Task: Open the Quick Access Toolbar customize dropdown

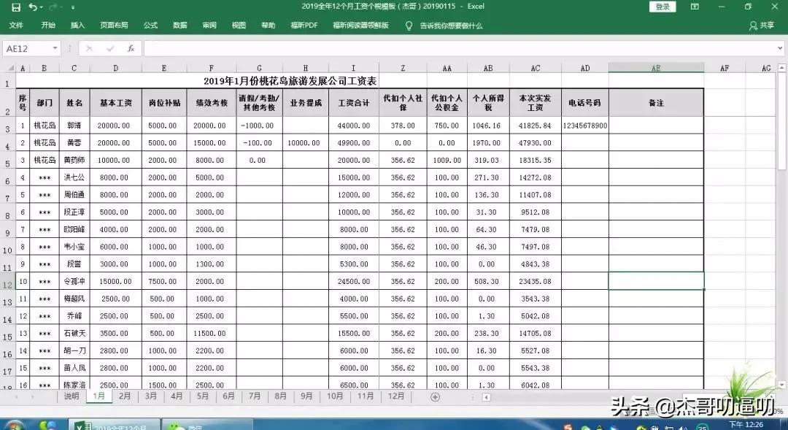Action: click(73, 7)
